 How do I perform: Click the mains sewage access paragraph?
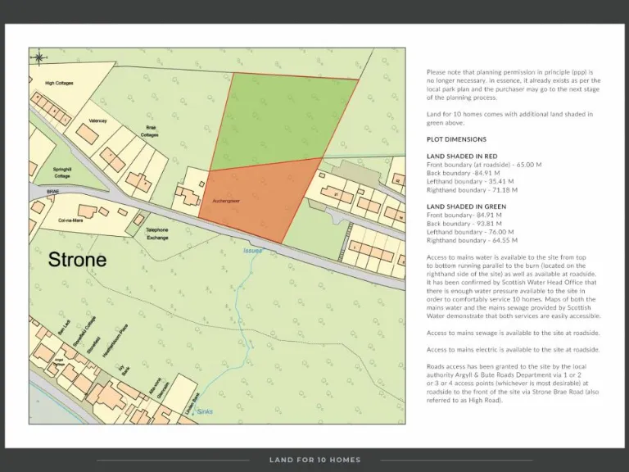(x=514, y=333)
